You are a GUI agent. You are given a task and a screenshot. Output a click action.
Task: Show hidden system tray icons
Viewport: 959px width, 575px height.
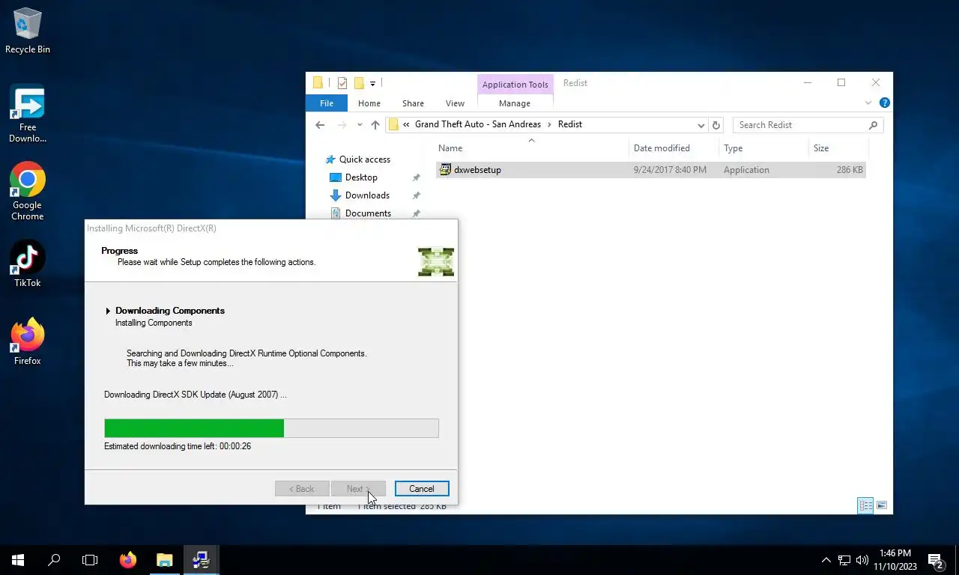pyautogui.click(x=826, y=559)
